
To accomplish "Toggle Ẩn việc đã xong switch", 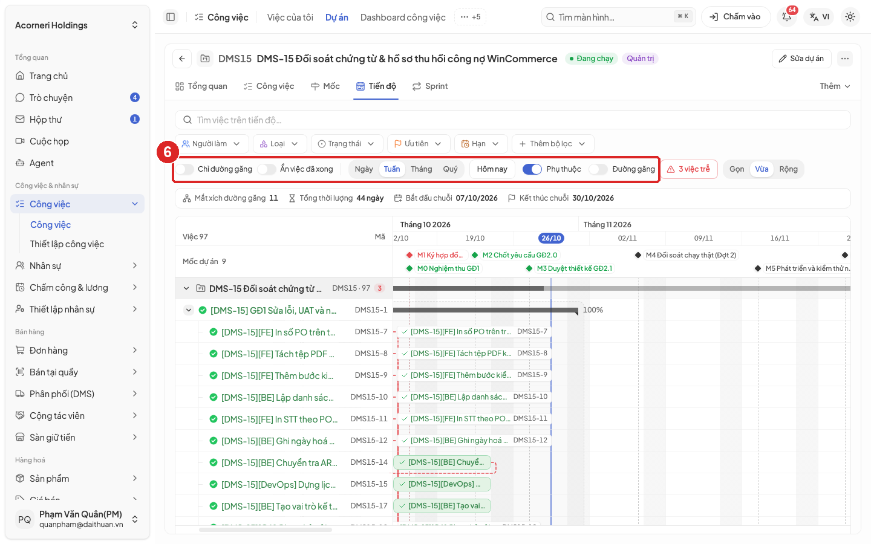I will [x=267, y=169].
